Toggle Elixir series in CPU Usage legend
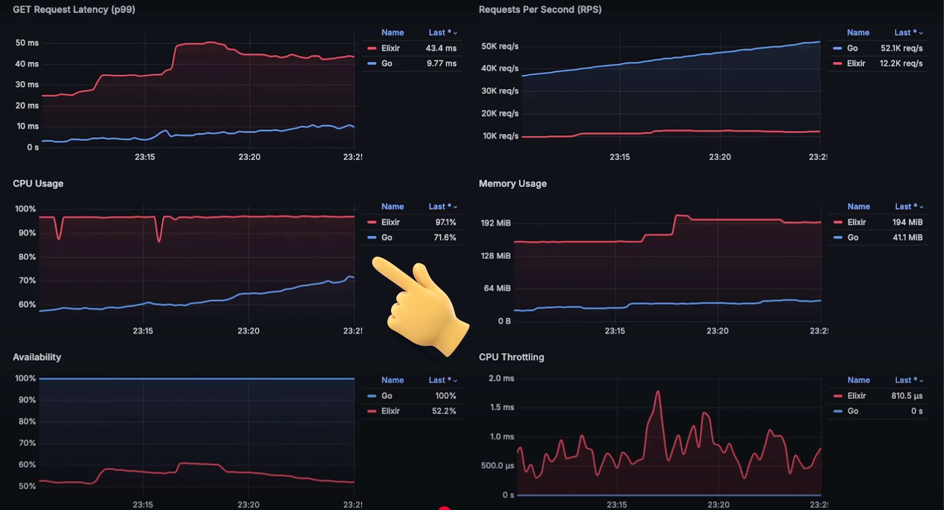Viewport: 944px width, 510px height. [390, 222]
